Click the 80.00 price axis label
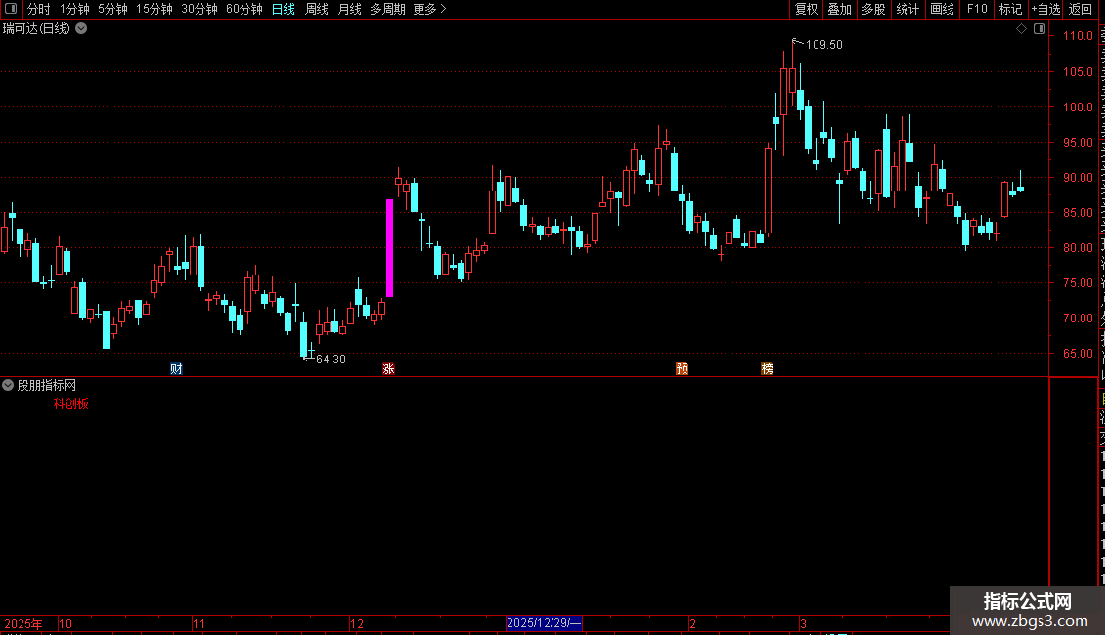This screenshot has height=635, width=1105. [x=1078, y=248]
